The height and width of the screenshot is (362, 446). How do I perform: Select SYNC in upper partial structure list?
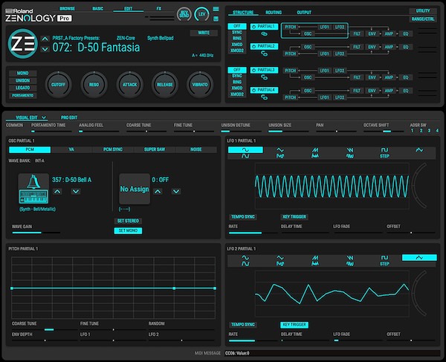[237, 33]
